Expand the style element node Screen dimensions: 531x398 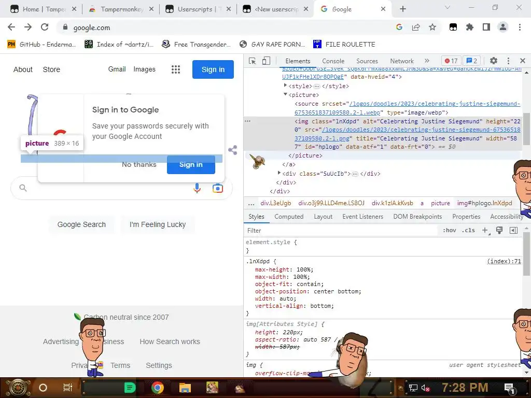tap(285, 86)
